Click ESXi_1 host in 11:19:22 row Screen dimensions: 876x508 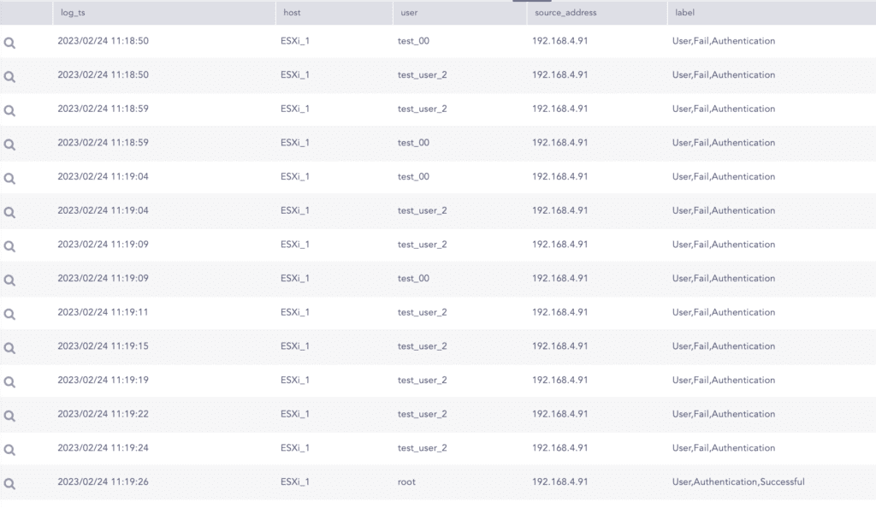[x=295, y=414]
